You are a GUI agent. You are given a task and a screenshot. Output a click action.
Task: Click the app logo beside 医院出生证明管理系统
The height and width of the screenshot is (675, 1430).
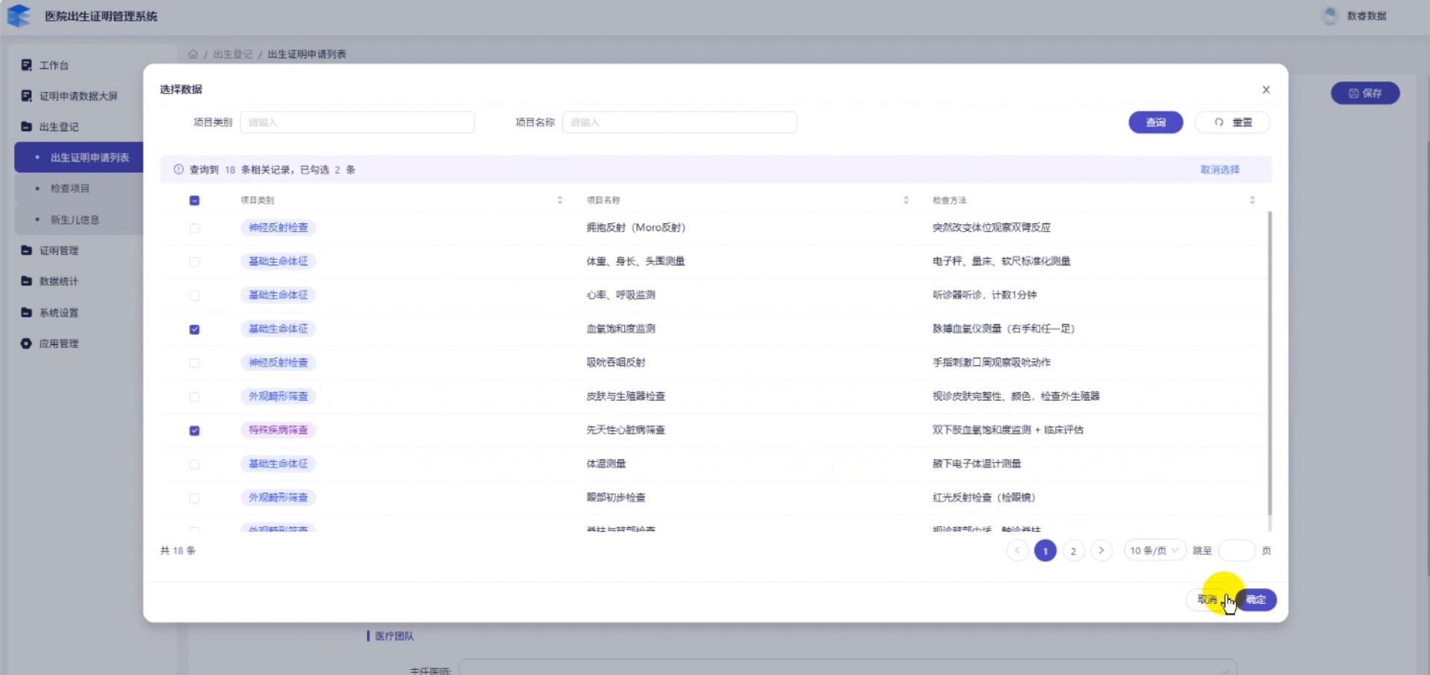pyautogui.click(x=19, y=16)
